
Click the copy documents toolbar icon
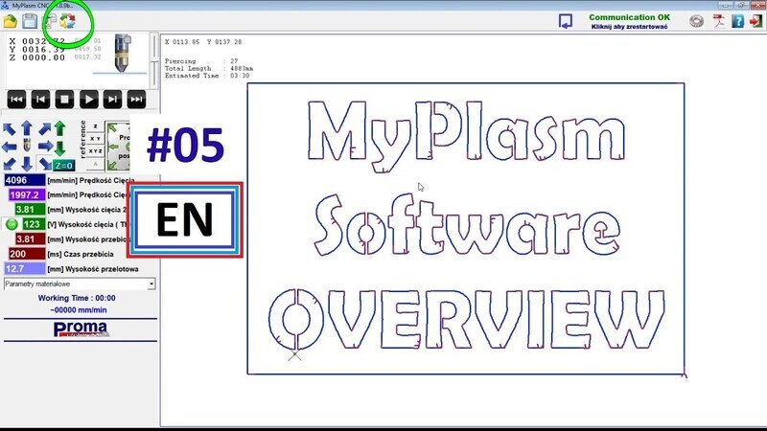coord(50,21)
